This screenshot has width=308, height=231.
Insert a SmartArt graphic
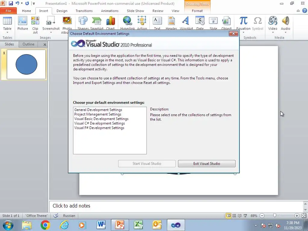pyautogui.click(x=97, y=23)
